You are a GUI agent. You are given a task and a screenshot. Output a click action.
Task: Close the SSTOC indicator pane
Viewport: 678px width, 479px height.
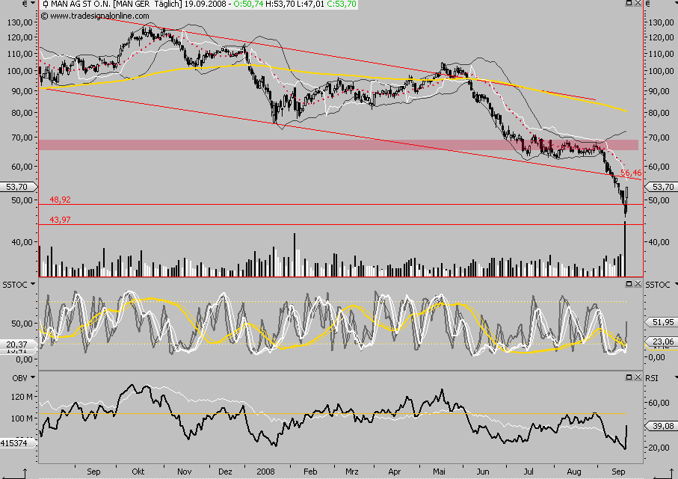[638, 284]
